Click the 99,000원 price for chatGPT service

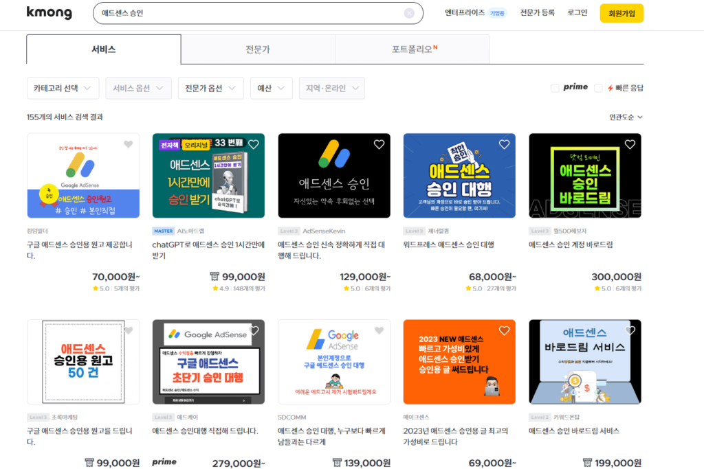point(243,277)
